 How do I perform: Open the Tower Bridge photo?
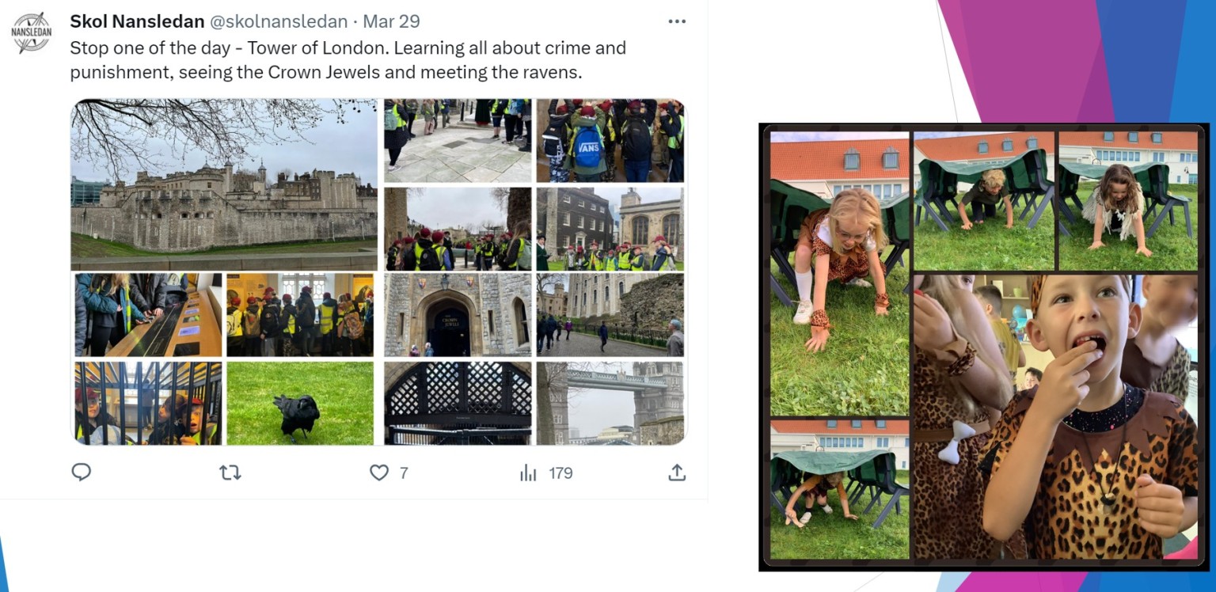610,403
